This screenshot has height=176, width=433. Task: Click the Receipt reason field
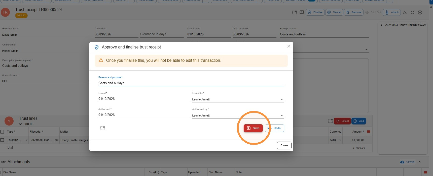point(324,34)
